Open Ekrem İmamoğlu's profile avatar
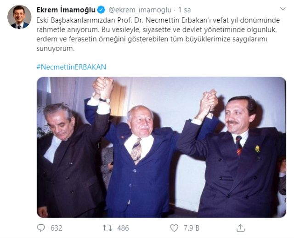 pos(19,17)
